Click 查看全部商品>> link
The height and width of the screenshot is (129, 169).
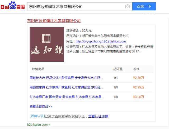point(41,106)
